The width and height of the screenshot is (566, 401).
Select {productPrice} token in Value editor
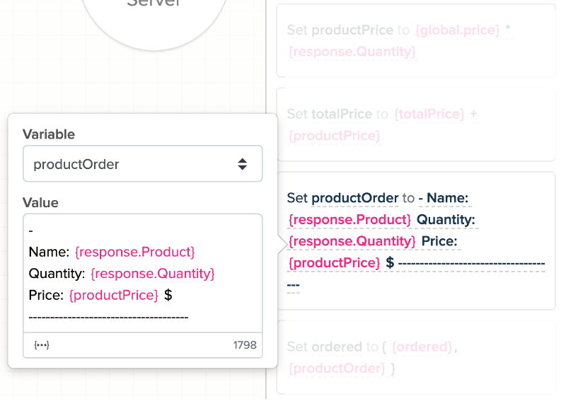(113, 295)
